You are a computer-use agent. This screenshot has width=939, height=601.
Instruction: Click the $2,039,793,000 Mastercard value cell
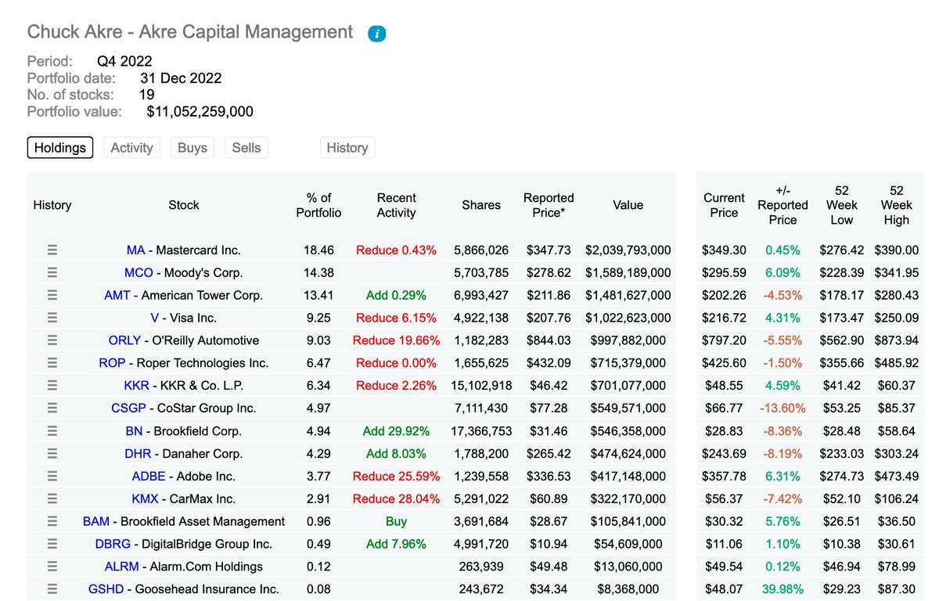628,250
